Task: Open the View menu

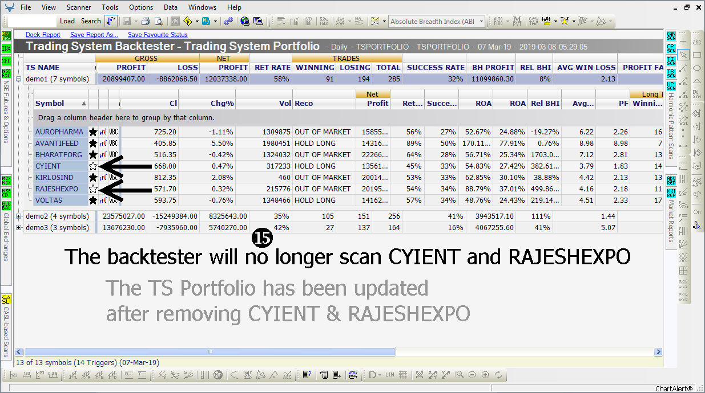Action: [x=49, y=7]
